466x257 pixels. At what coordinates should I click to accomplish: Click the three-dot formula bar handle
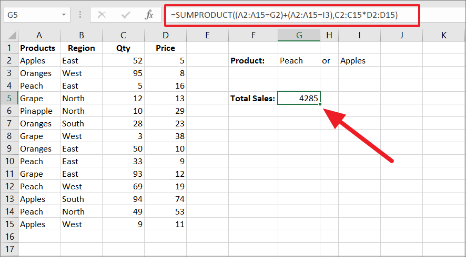[x=80, y=15]
